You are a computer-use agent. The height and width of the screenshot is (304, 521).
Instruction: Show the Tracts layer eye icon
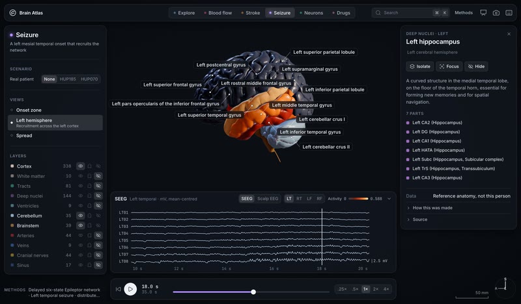tap(80, 186)
